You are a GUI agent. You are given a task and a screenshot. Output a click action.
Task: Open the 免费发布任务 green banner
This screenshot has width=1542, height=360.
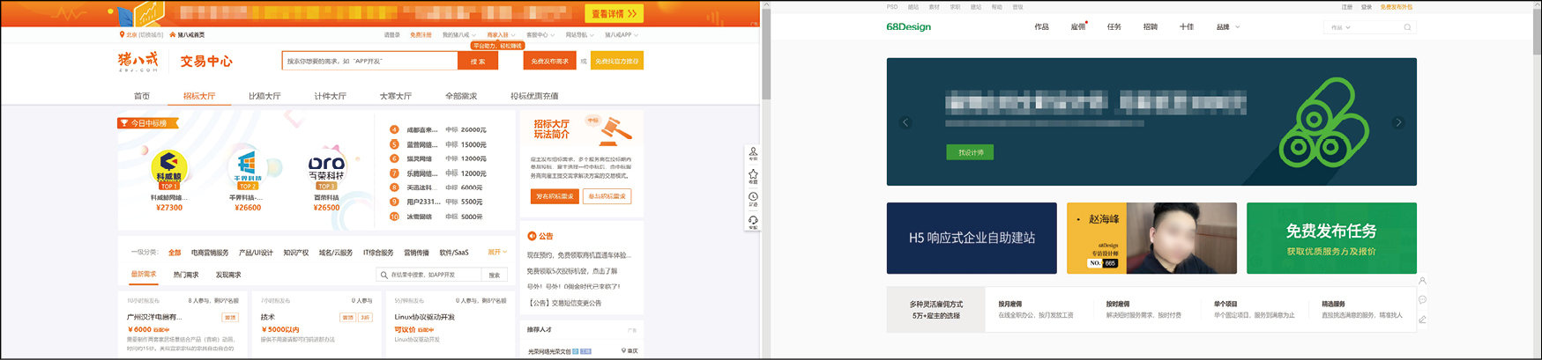[1331, 239]
